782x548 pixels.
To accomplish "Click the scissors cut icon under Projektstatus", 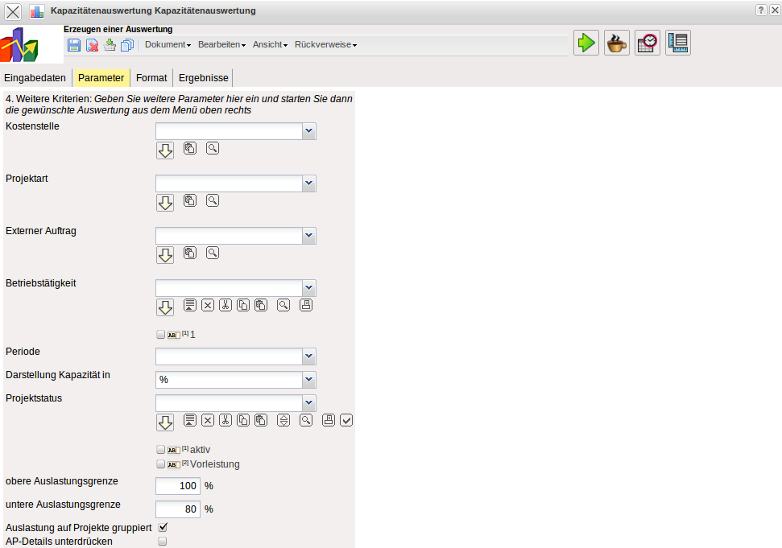I will (x=225, y=420).
